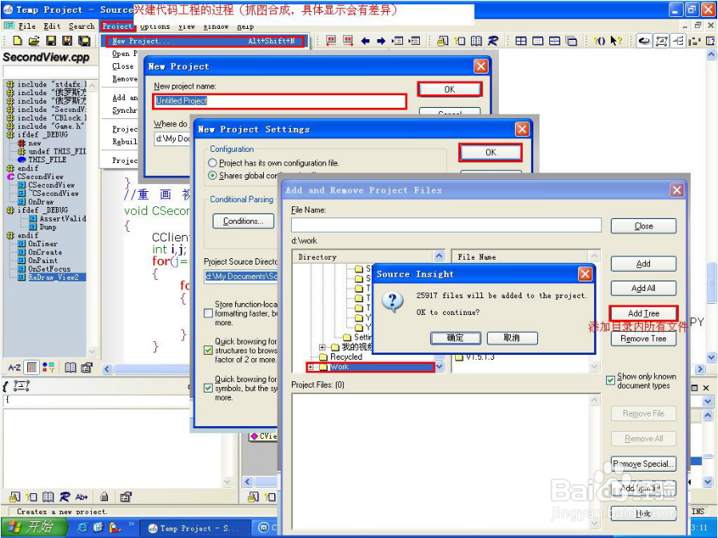Click the Cascade Windows toolbar icon
The image size is (718, 538).
572,42
